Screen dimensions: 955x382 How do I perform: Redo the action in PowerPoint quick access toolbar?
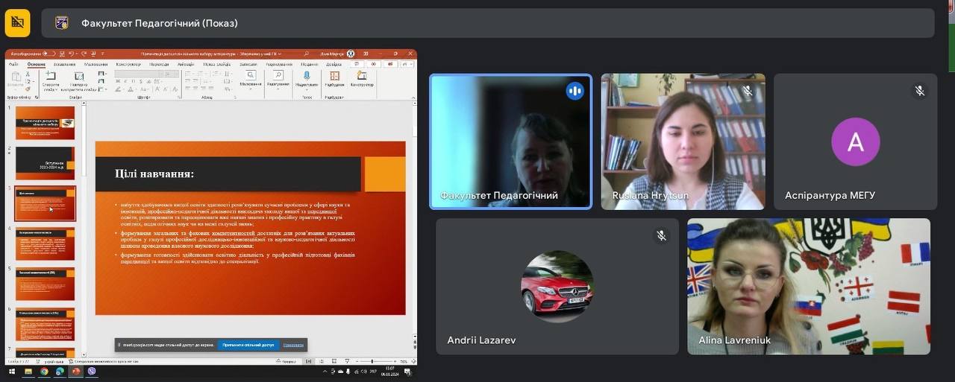(x=84, y=54)
